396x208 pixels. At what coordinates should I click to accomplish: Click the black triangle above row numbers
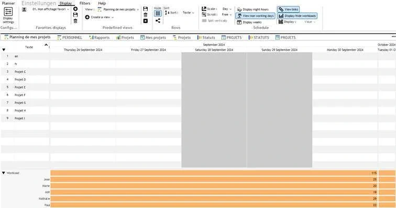click(x=4, y=50)
